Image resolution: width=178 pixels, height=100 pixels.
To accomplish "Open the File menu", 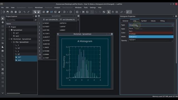I will click(x=3, y=7).
